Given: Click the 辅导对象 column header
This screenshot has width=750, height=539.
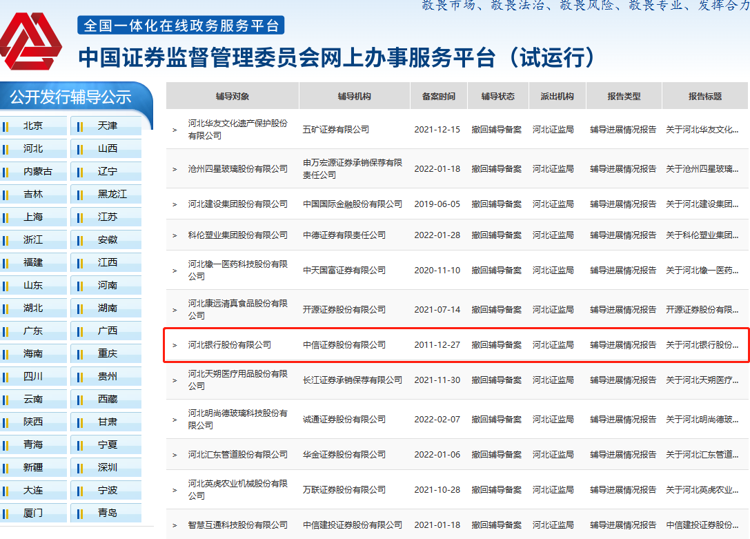Looking at the screenshot, I should (233, 96).
